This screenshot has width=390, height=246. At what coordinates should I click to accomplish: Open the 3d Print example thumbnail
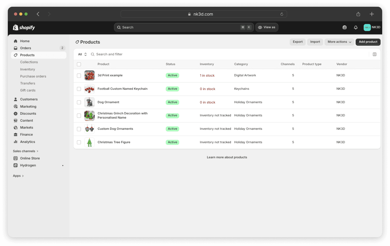[89, 76]
